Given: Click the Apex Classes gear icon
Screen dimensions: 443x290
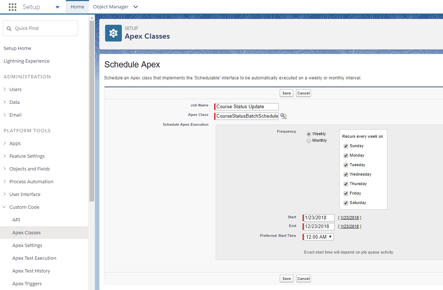Looking at the screenshot, I should pyautogui.click(x=113, y=33).
